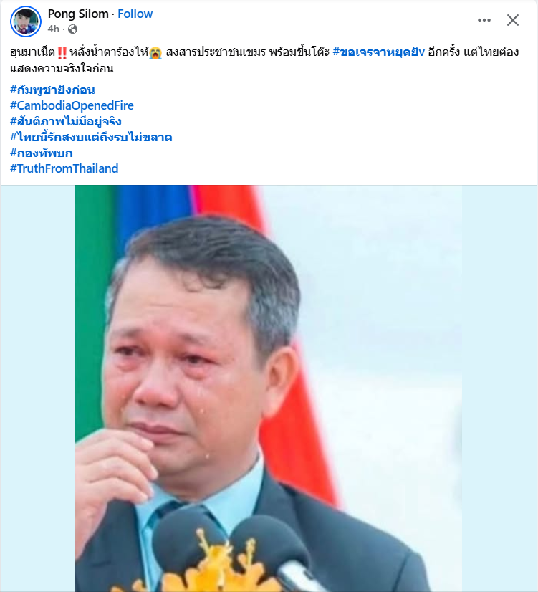Open the three-dot post options menu
Viewport: 538px width, 592px height.
coord(484,20)
